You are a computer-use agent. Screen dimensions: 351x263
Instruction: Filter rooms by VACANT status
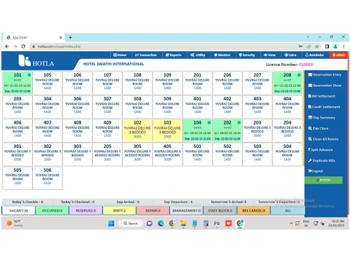coord(18,210)
